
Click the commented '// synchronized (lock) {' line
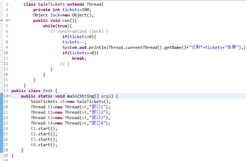coord(79,31)
